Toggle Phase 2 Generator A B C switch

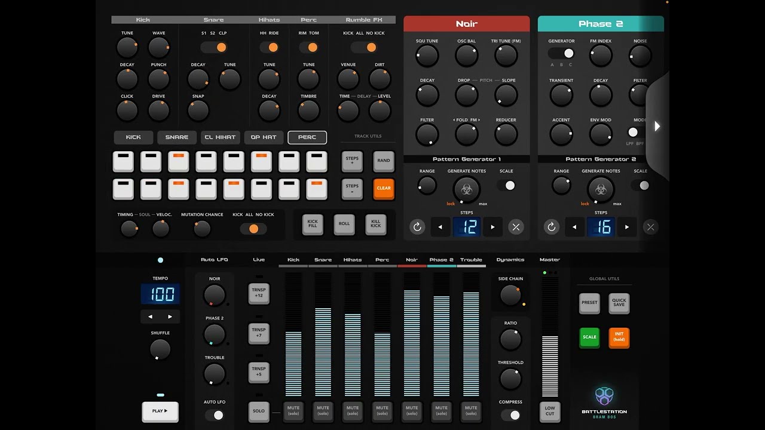tap(561, 53)
